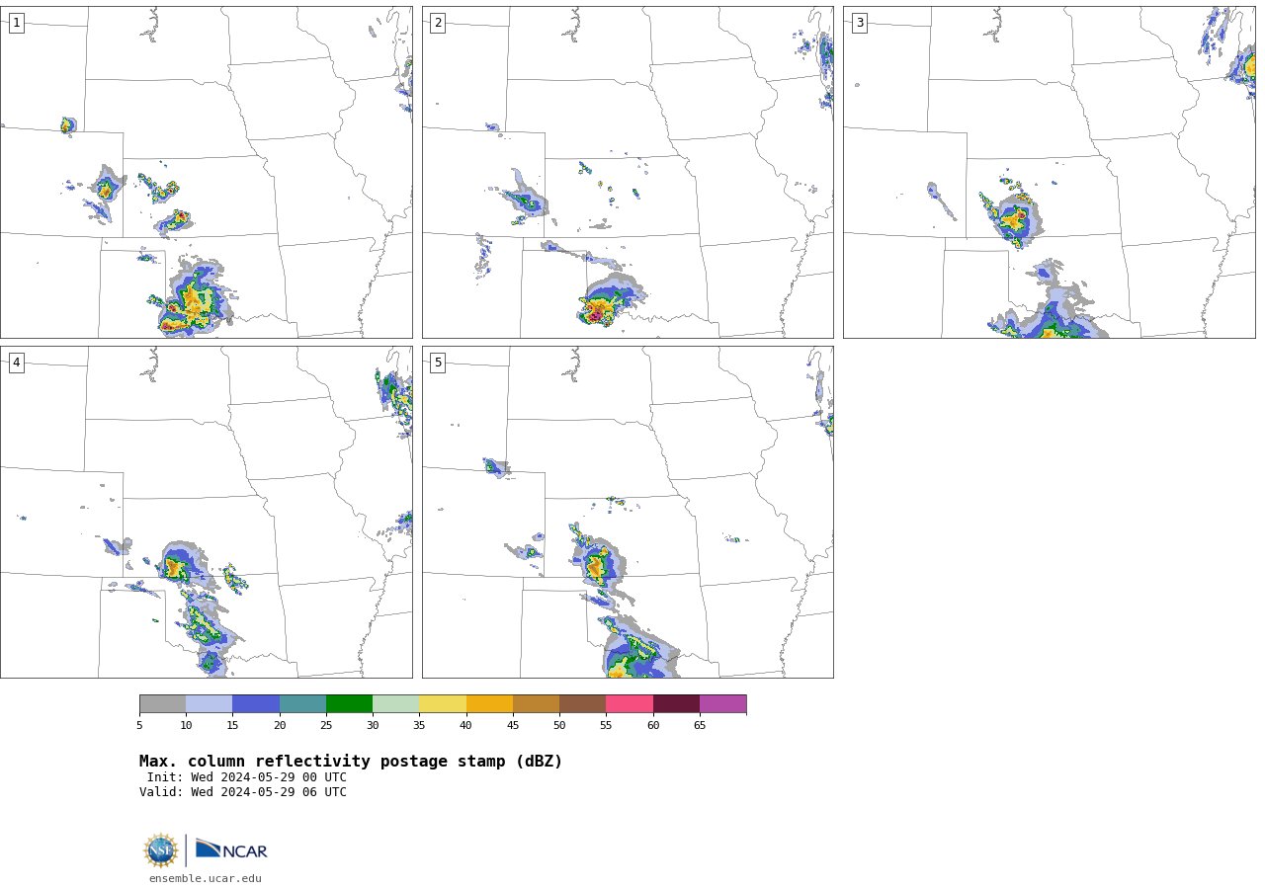Click the ensemble.ucar.edu text
Image resolution: width=1265 pixels, height=890 pixels.
[x=206, y=878]
